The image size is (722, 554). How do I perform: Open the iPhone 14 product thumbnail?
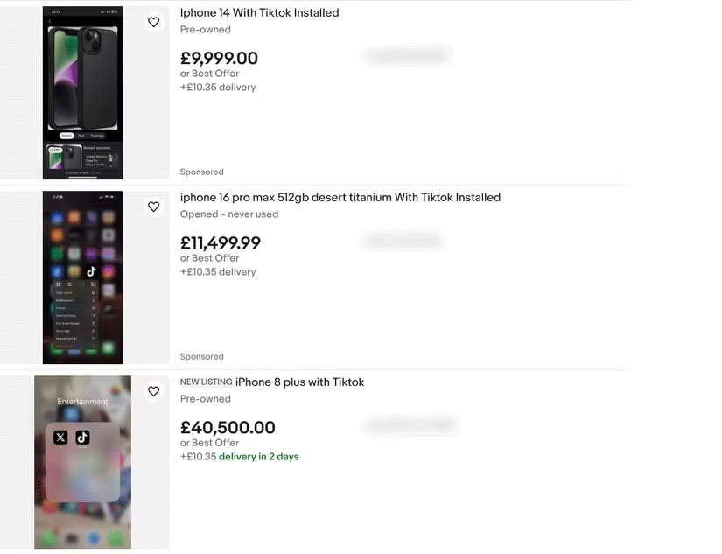click(83, 93)
